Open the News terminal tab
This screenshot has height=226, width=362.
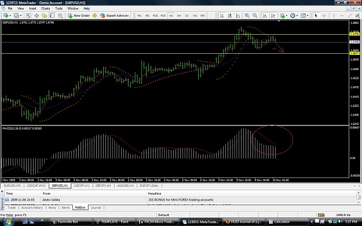(x=52, y=208)
